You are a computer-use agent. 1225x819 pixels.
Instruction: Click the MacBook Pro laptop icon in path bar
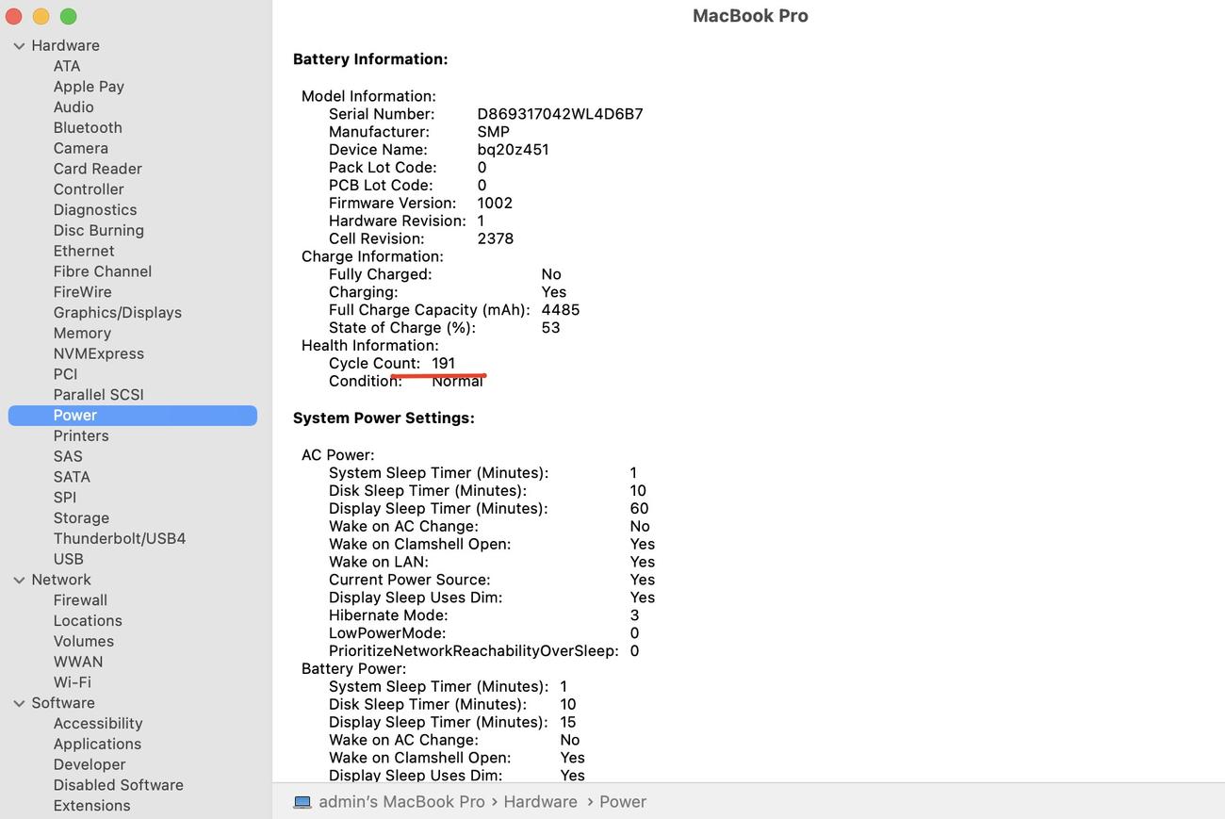point(302,802)
